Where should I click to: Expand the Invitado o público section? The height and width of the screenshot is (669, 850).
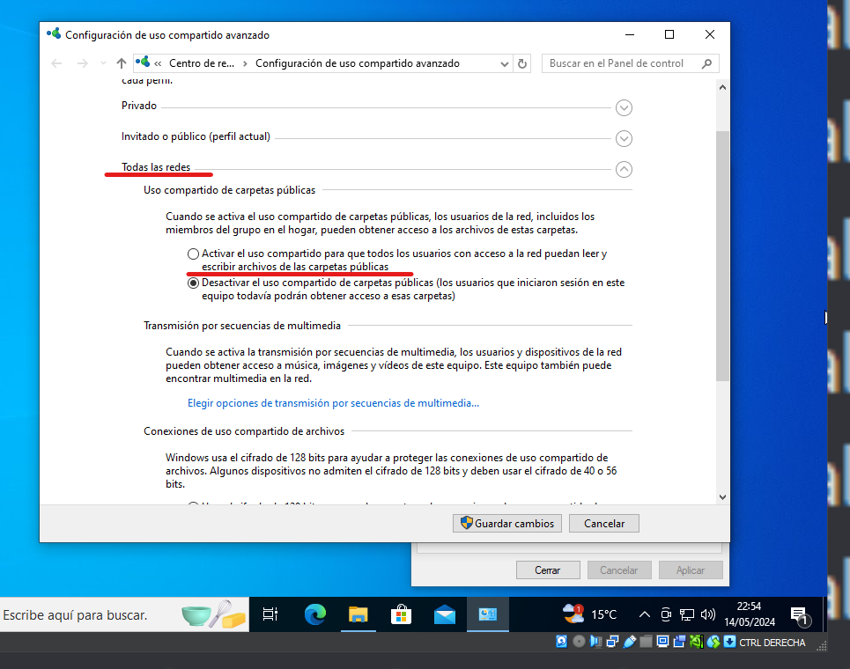(x=624, y=138)
